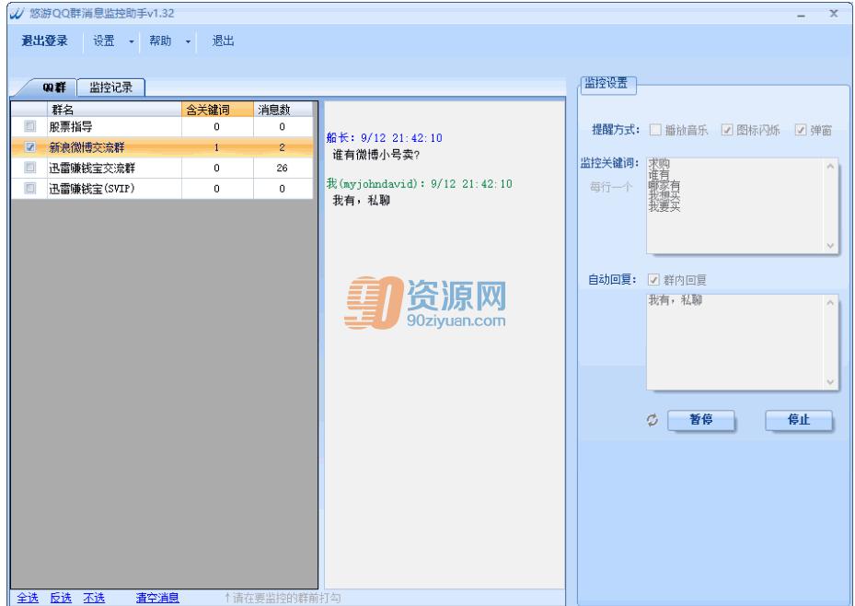Open the 帮助 dropdown arrow
This screenshot has height=606, width=855.
coord(188,41)
